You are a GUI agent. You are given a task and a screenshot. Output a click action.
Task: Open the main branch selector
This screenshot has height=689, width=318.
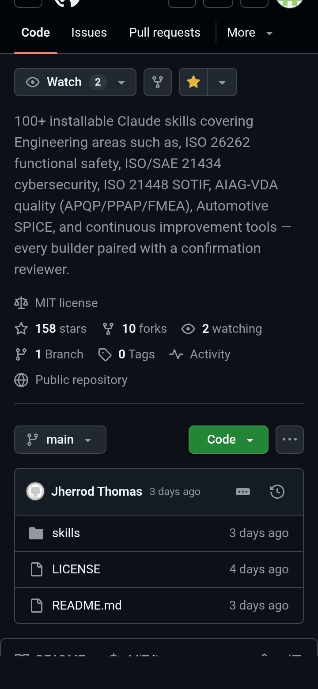point(61,440)
